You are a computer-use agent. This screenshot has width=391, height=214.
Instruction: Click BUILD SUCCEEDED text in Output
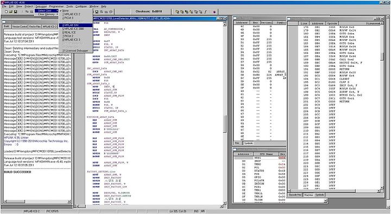coord(17,172)
